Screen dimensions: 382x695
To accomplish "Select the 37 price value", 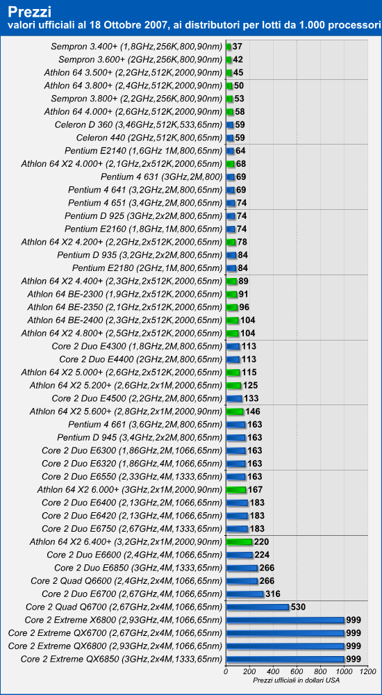I will click(238, 46).
